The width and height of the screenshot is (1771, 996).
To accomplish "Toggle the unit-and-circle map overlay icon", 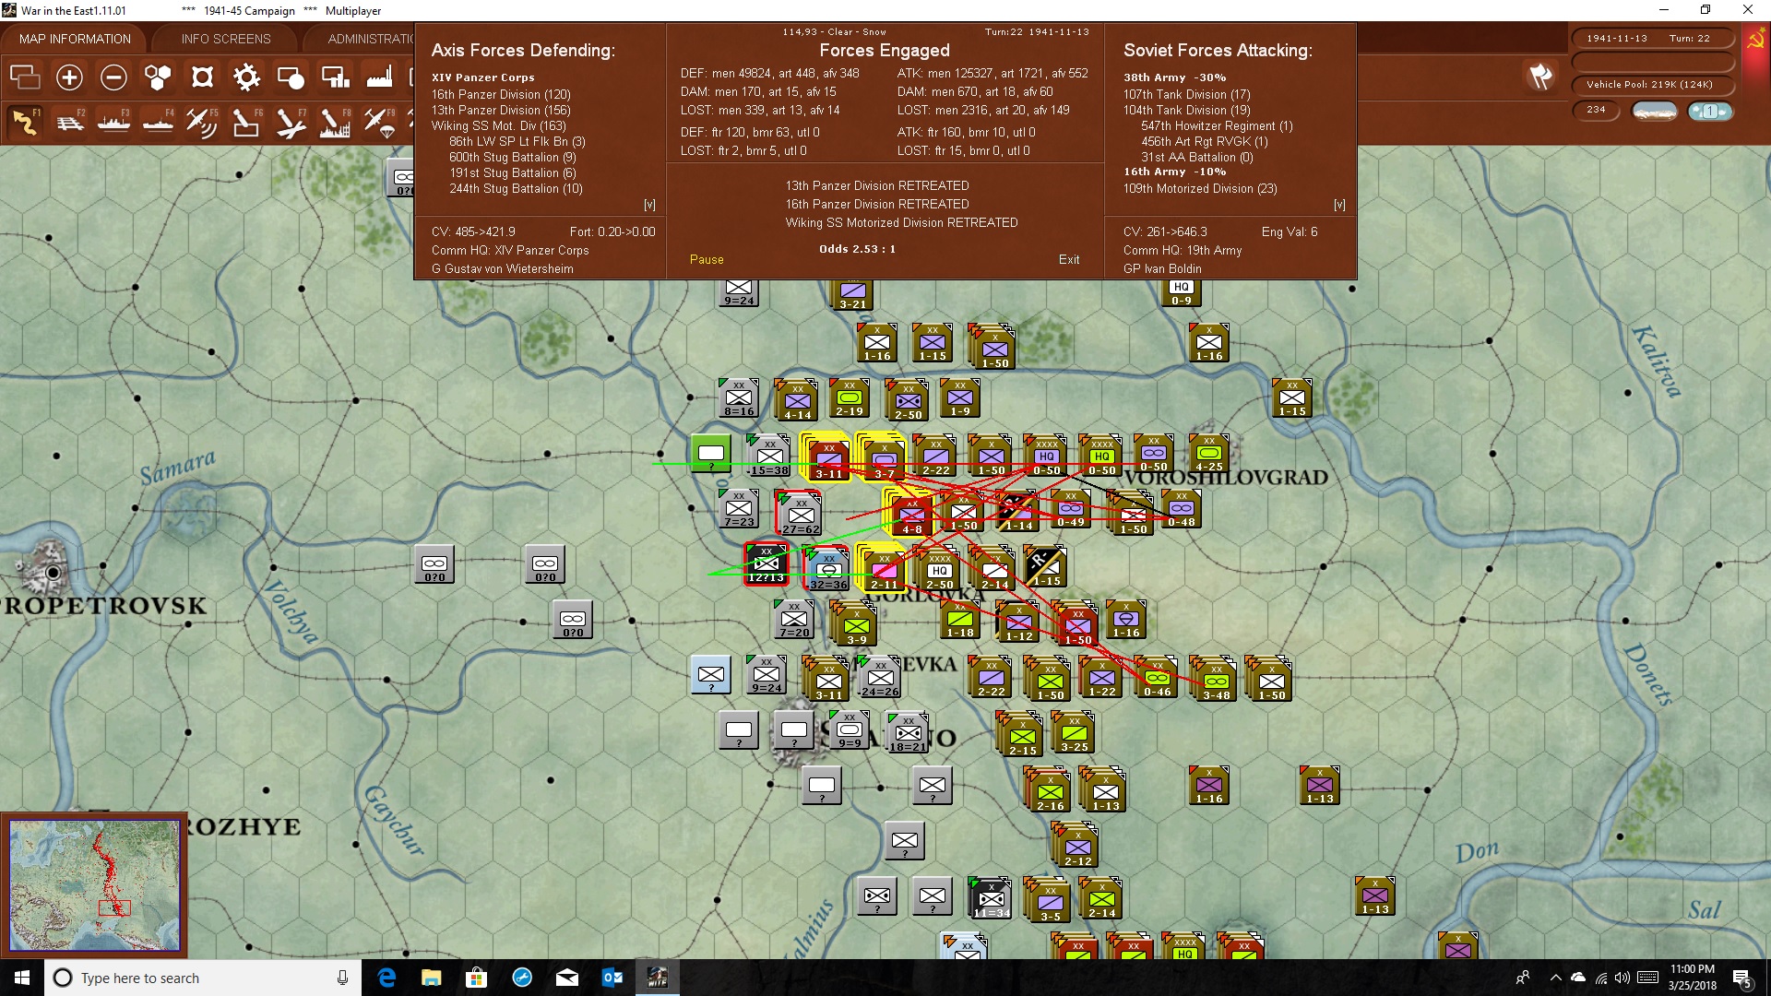I will [x=291, y=77].
